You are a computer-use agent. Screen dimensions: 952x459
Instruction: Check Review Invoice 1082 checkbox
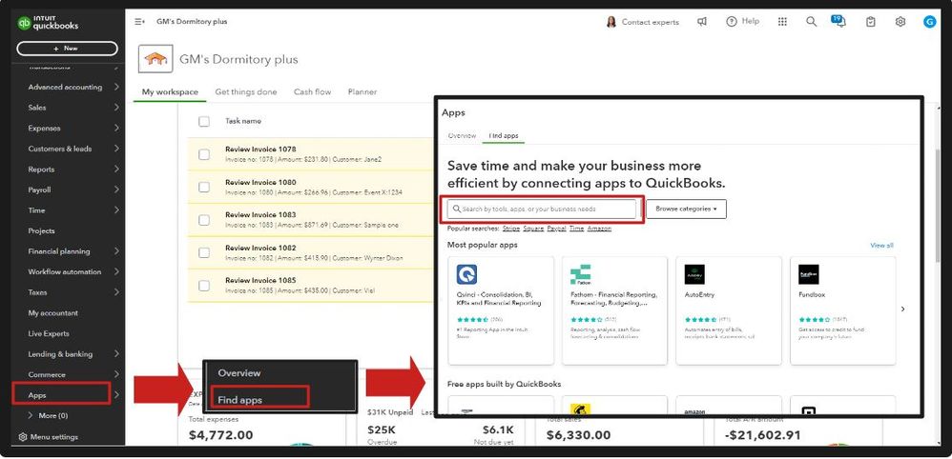pos(204,252)
